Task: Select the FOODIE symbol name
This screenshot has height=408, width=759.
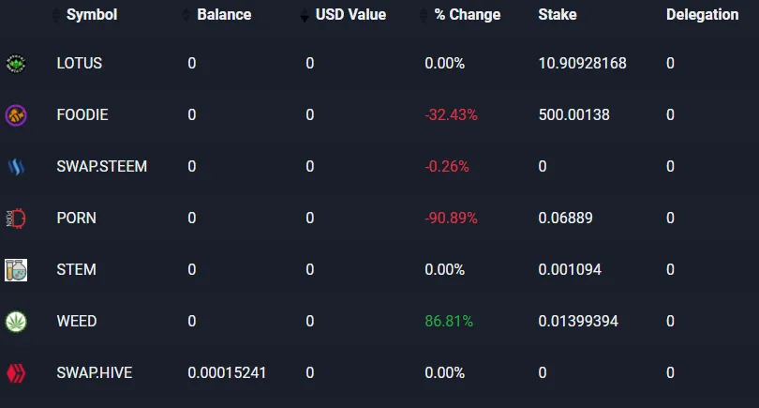Action: pyautogui.click(x=82, y=114)
